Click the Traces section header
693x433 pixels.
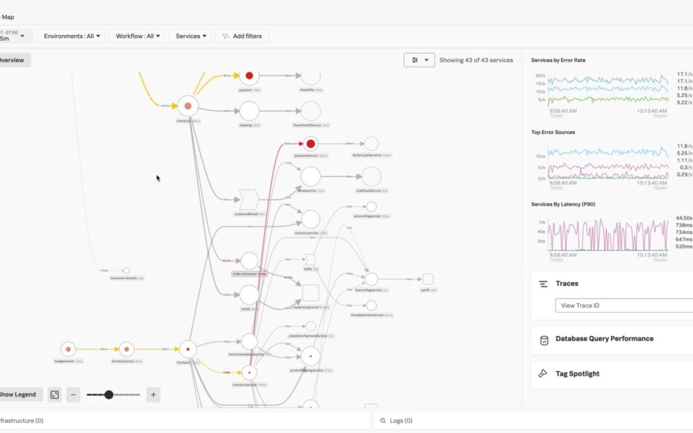pos(567,284)
